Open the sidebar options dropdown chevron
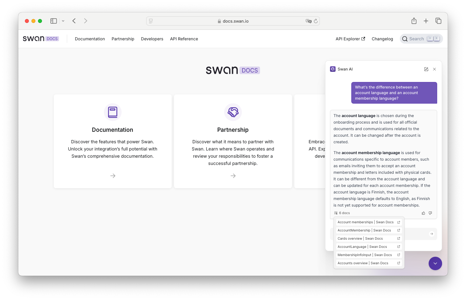Viewport: 466px width, 300px height. [x=63, y=21]
